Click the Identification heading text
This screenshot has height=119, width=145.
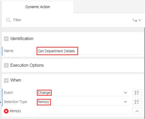pos(22,39)
